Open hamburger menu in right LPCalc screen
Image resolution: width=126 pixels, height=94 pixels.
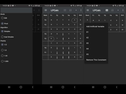click(88, 10)
